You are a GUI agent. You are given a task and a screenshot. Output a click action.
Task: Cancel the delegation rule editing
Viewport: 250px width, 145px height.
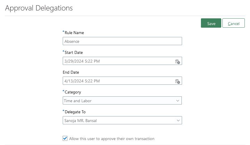(x=233, y=23)
